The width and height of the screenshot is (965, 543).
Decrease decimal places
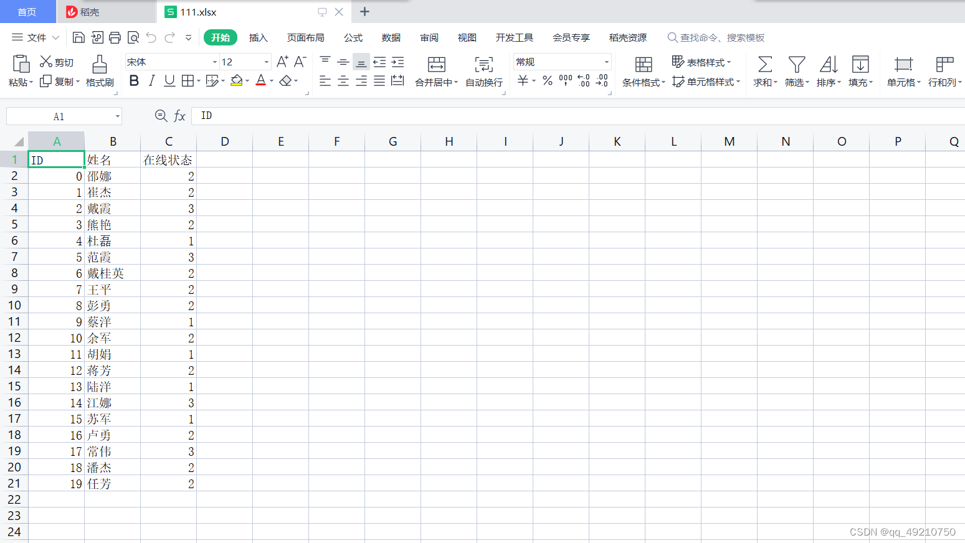tap(602, 80)
